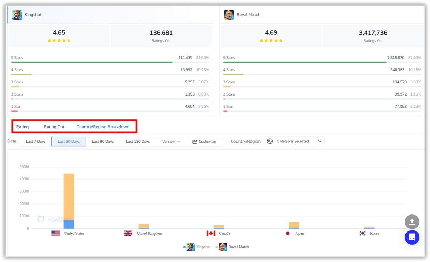Switch to the Rating tab

click(22, 127)
